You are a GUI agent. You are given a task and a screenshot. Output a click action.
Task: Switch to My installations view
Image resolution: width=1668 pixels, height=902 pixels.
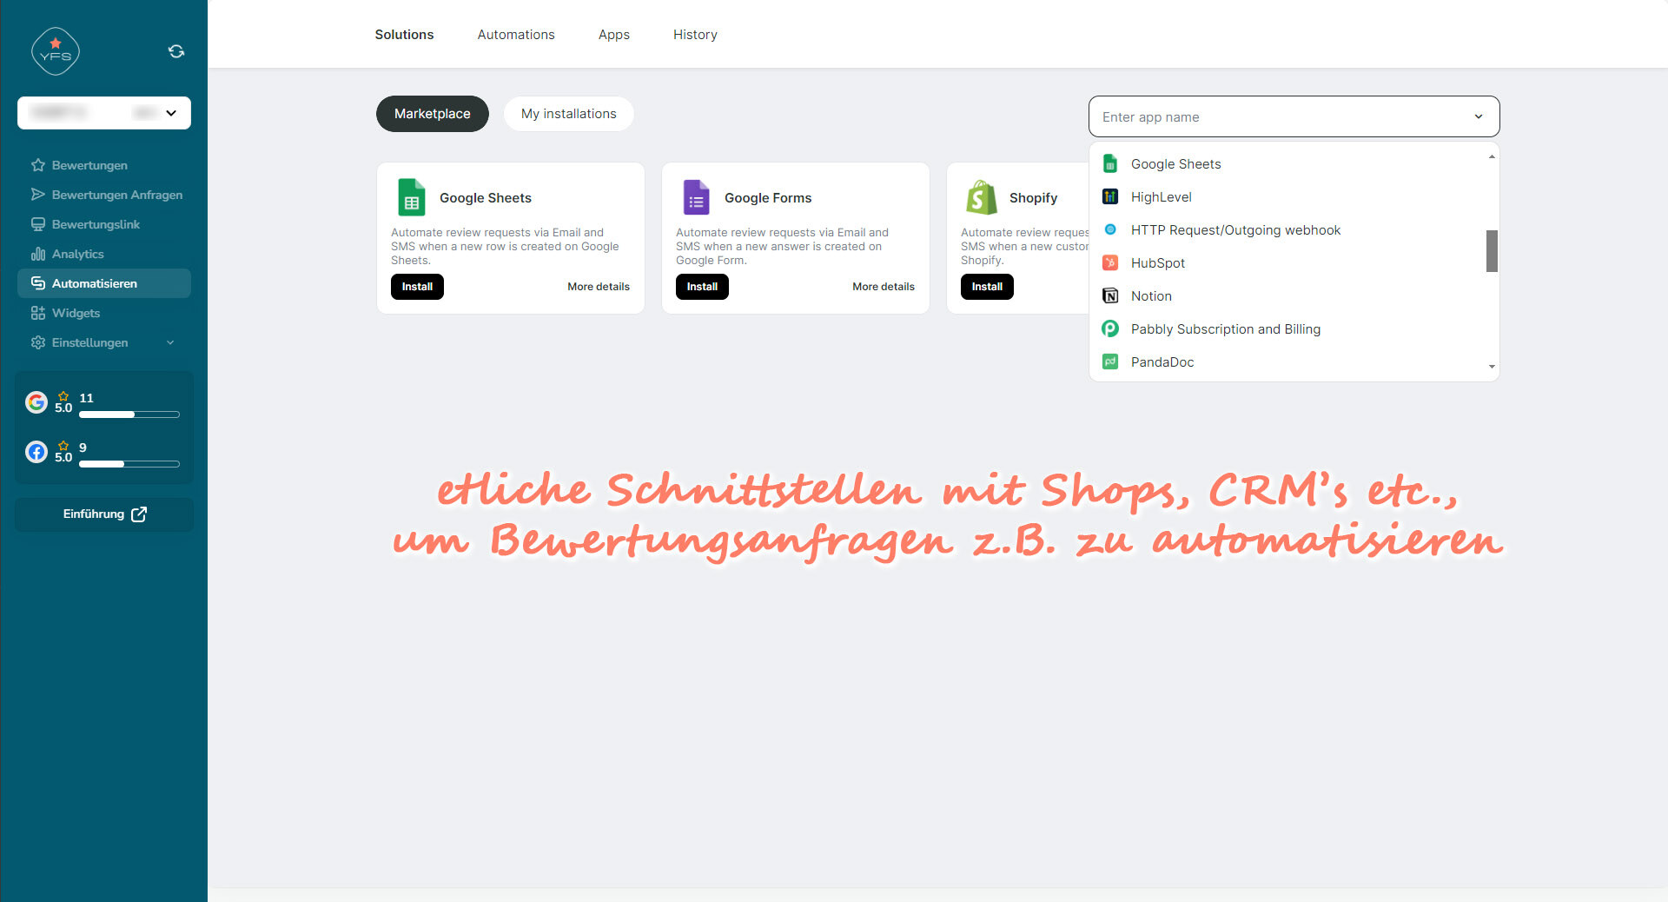(x=568, y=113)
